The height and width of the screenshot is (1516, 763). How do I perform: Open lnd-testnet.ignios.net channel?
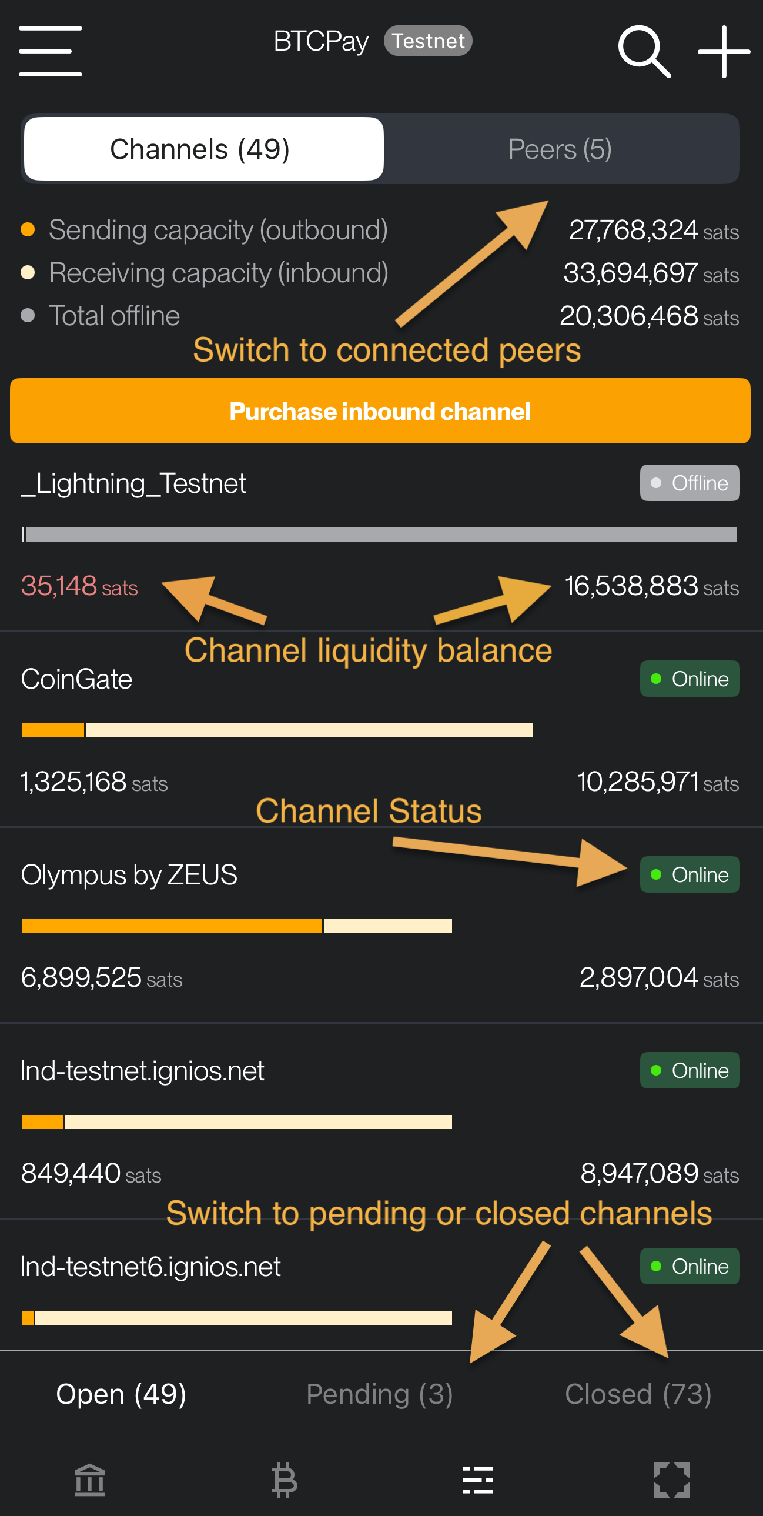coord(142,1070)
